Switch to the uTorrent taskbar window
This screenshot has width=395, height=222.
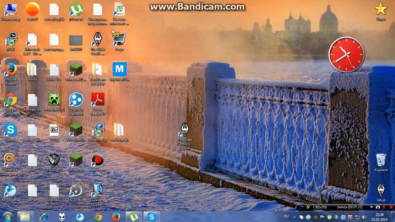134,216
